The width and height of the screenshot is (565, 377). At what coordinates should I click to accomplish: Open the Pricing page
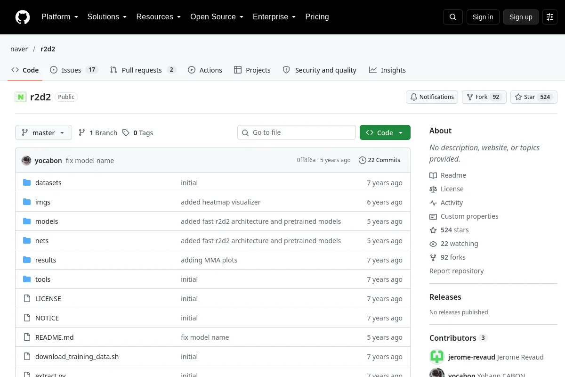pos(317,17)
